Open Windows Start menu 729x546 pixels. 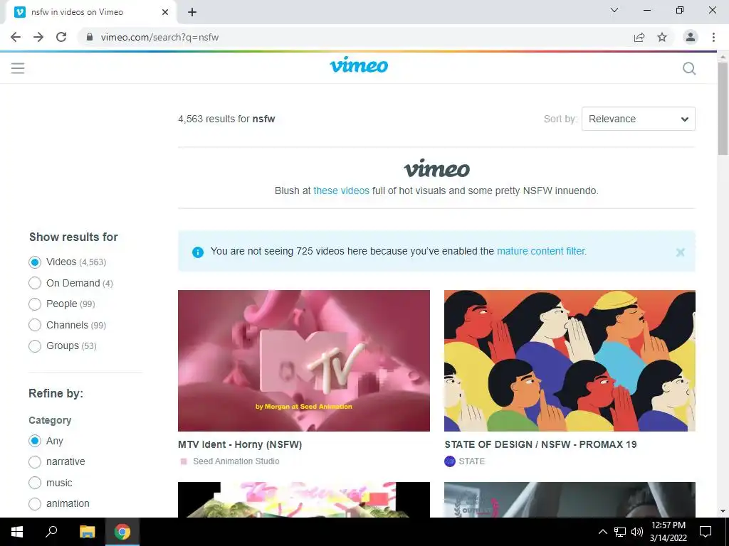pos(17,532)
